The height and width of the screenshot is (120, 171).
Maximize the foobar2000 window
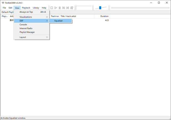tap(159, 3)
